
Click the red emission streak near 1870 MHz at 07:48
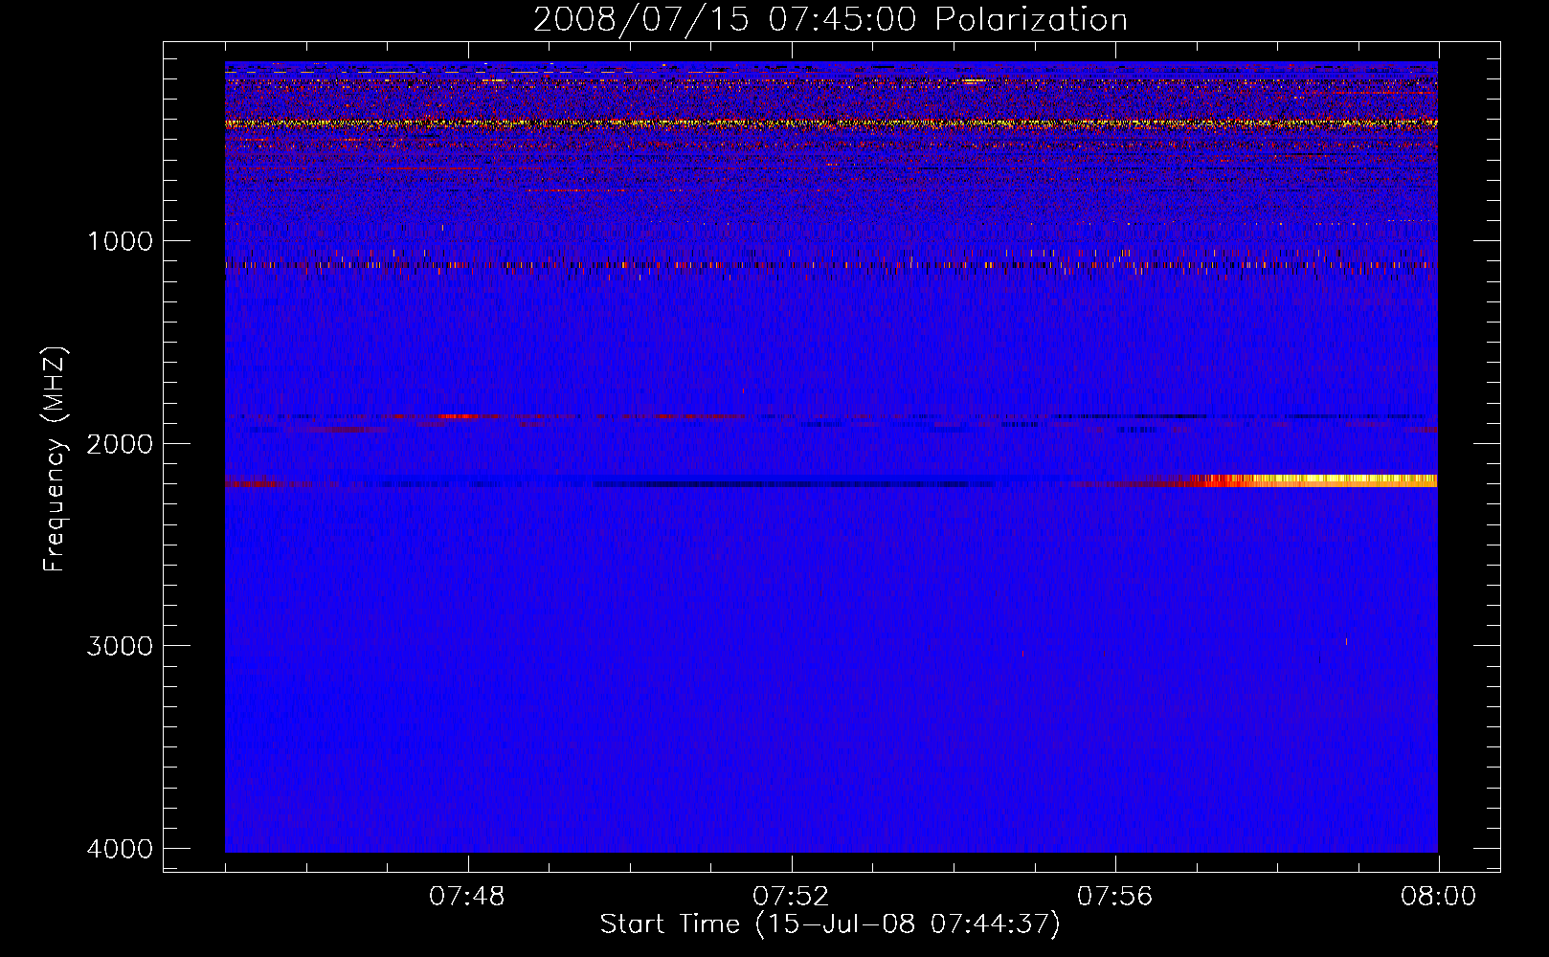click(457, 416)
